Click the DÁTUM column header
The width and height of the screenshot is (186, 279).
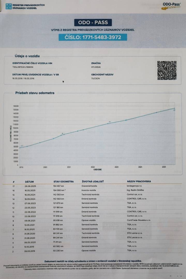pyautogui.click(x=29, y=182)
